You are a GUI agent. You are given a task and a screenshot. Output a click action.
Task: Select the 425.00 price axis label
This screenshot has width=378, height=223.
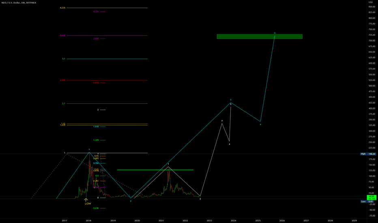coord(372,103)
